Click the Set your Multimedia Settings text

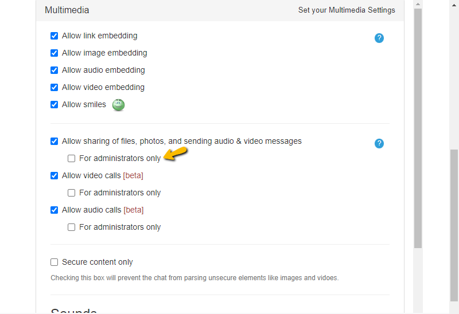tap(347, 10)
